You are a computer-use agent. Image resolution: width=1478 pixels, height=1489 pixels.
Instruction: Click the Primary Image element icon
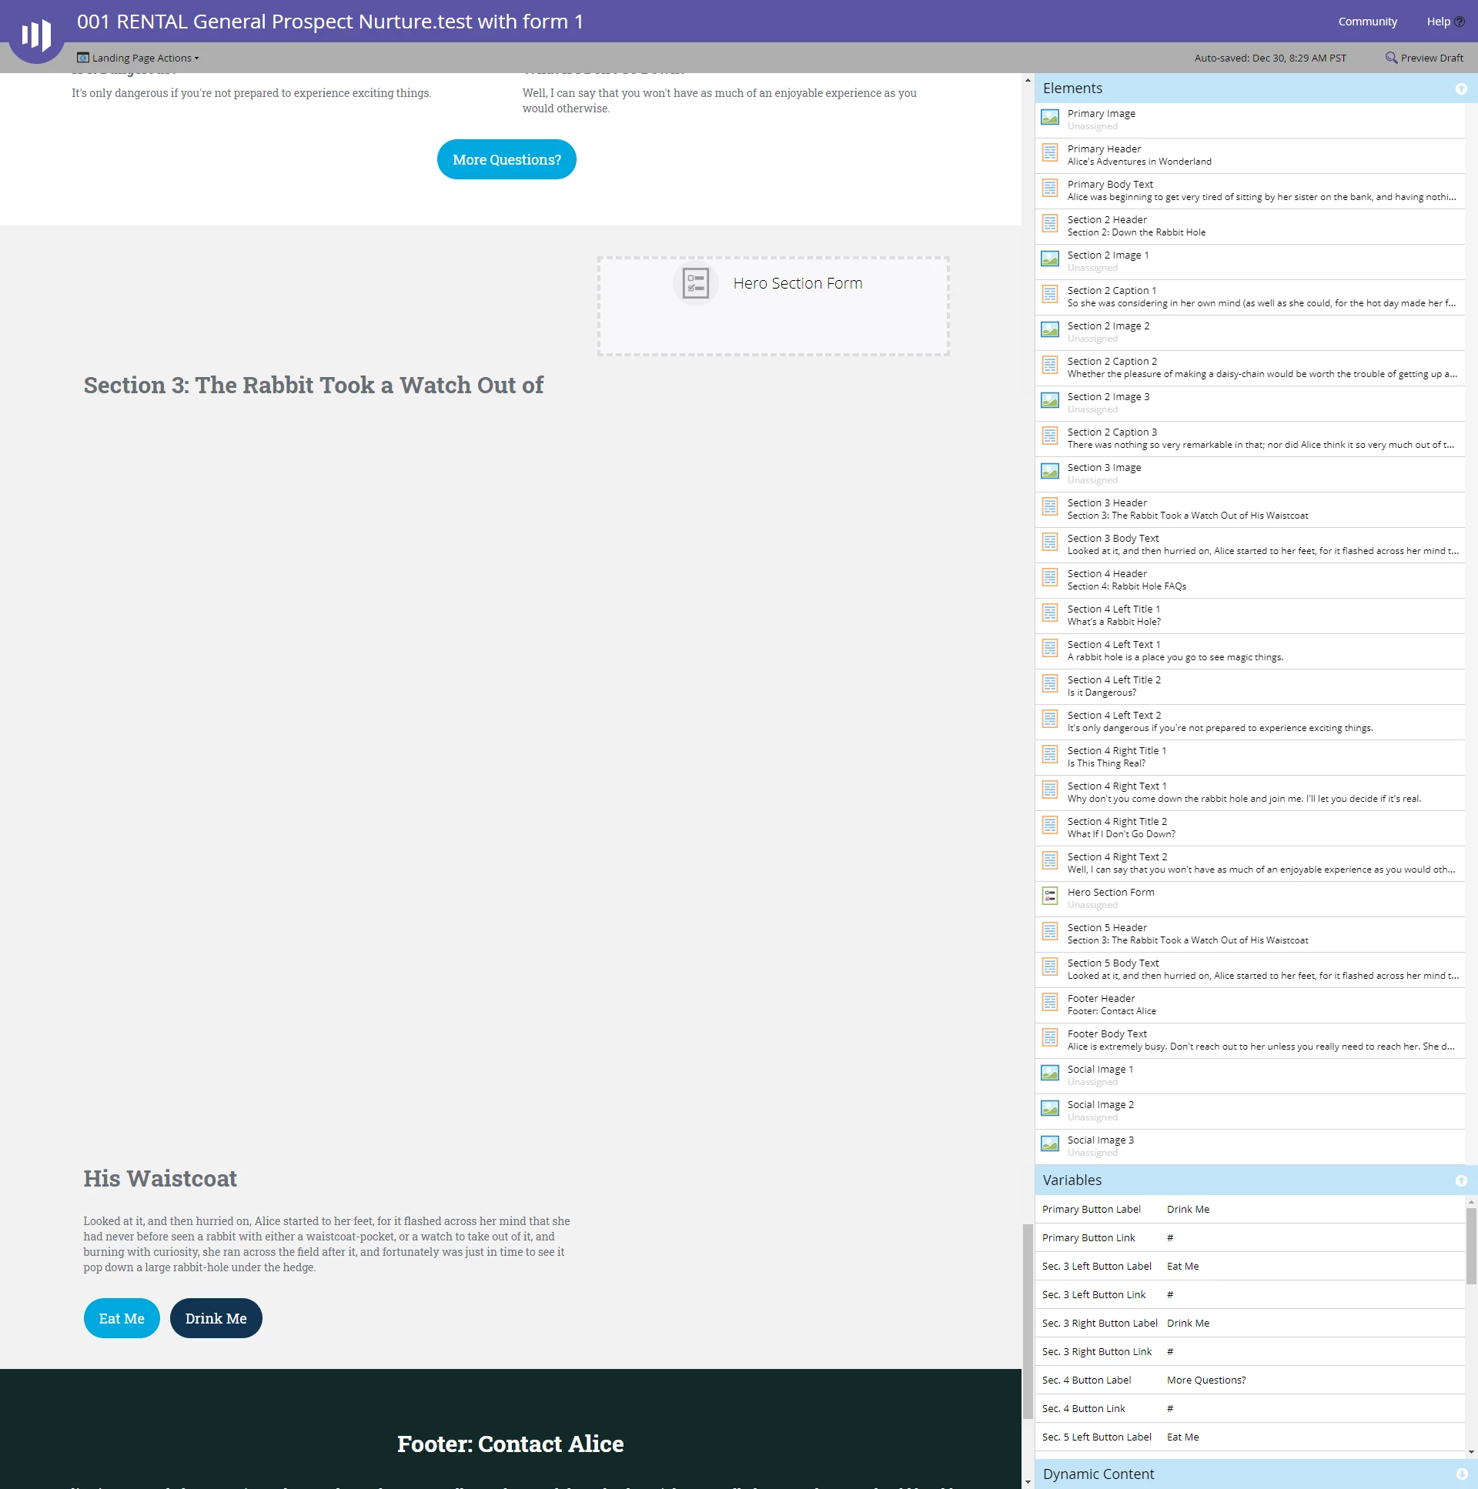click(x=1049, y=117)
